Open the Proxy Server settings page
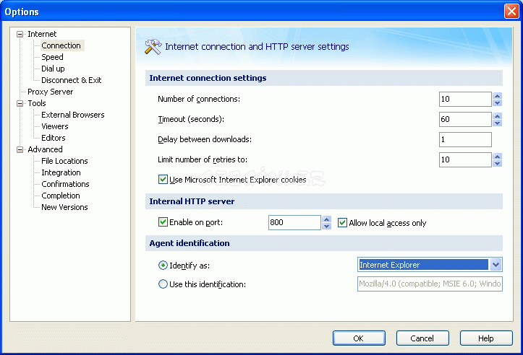This screenshot has width=523, height=355. pyautogui.click(x=50, y=92)
